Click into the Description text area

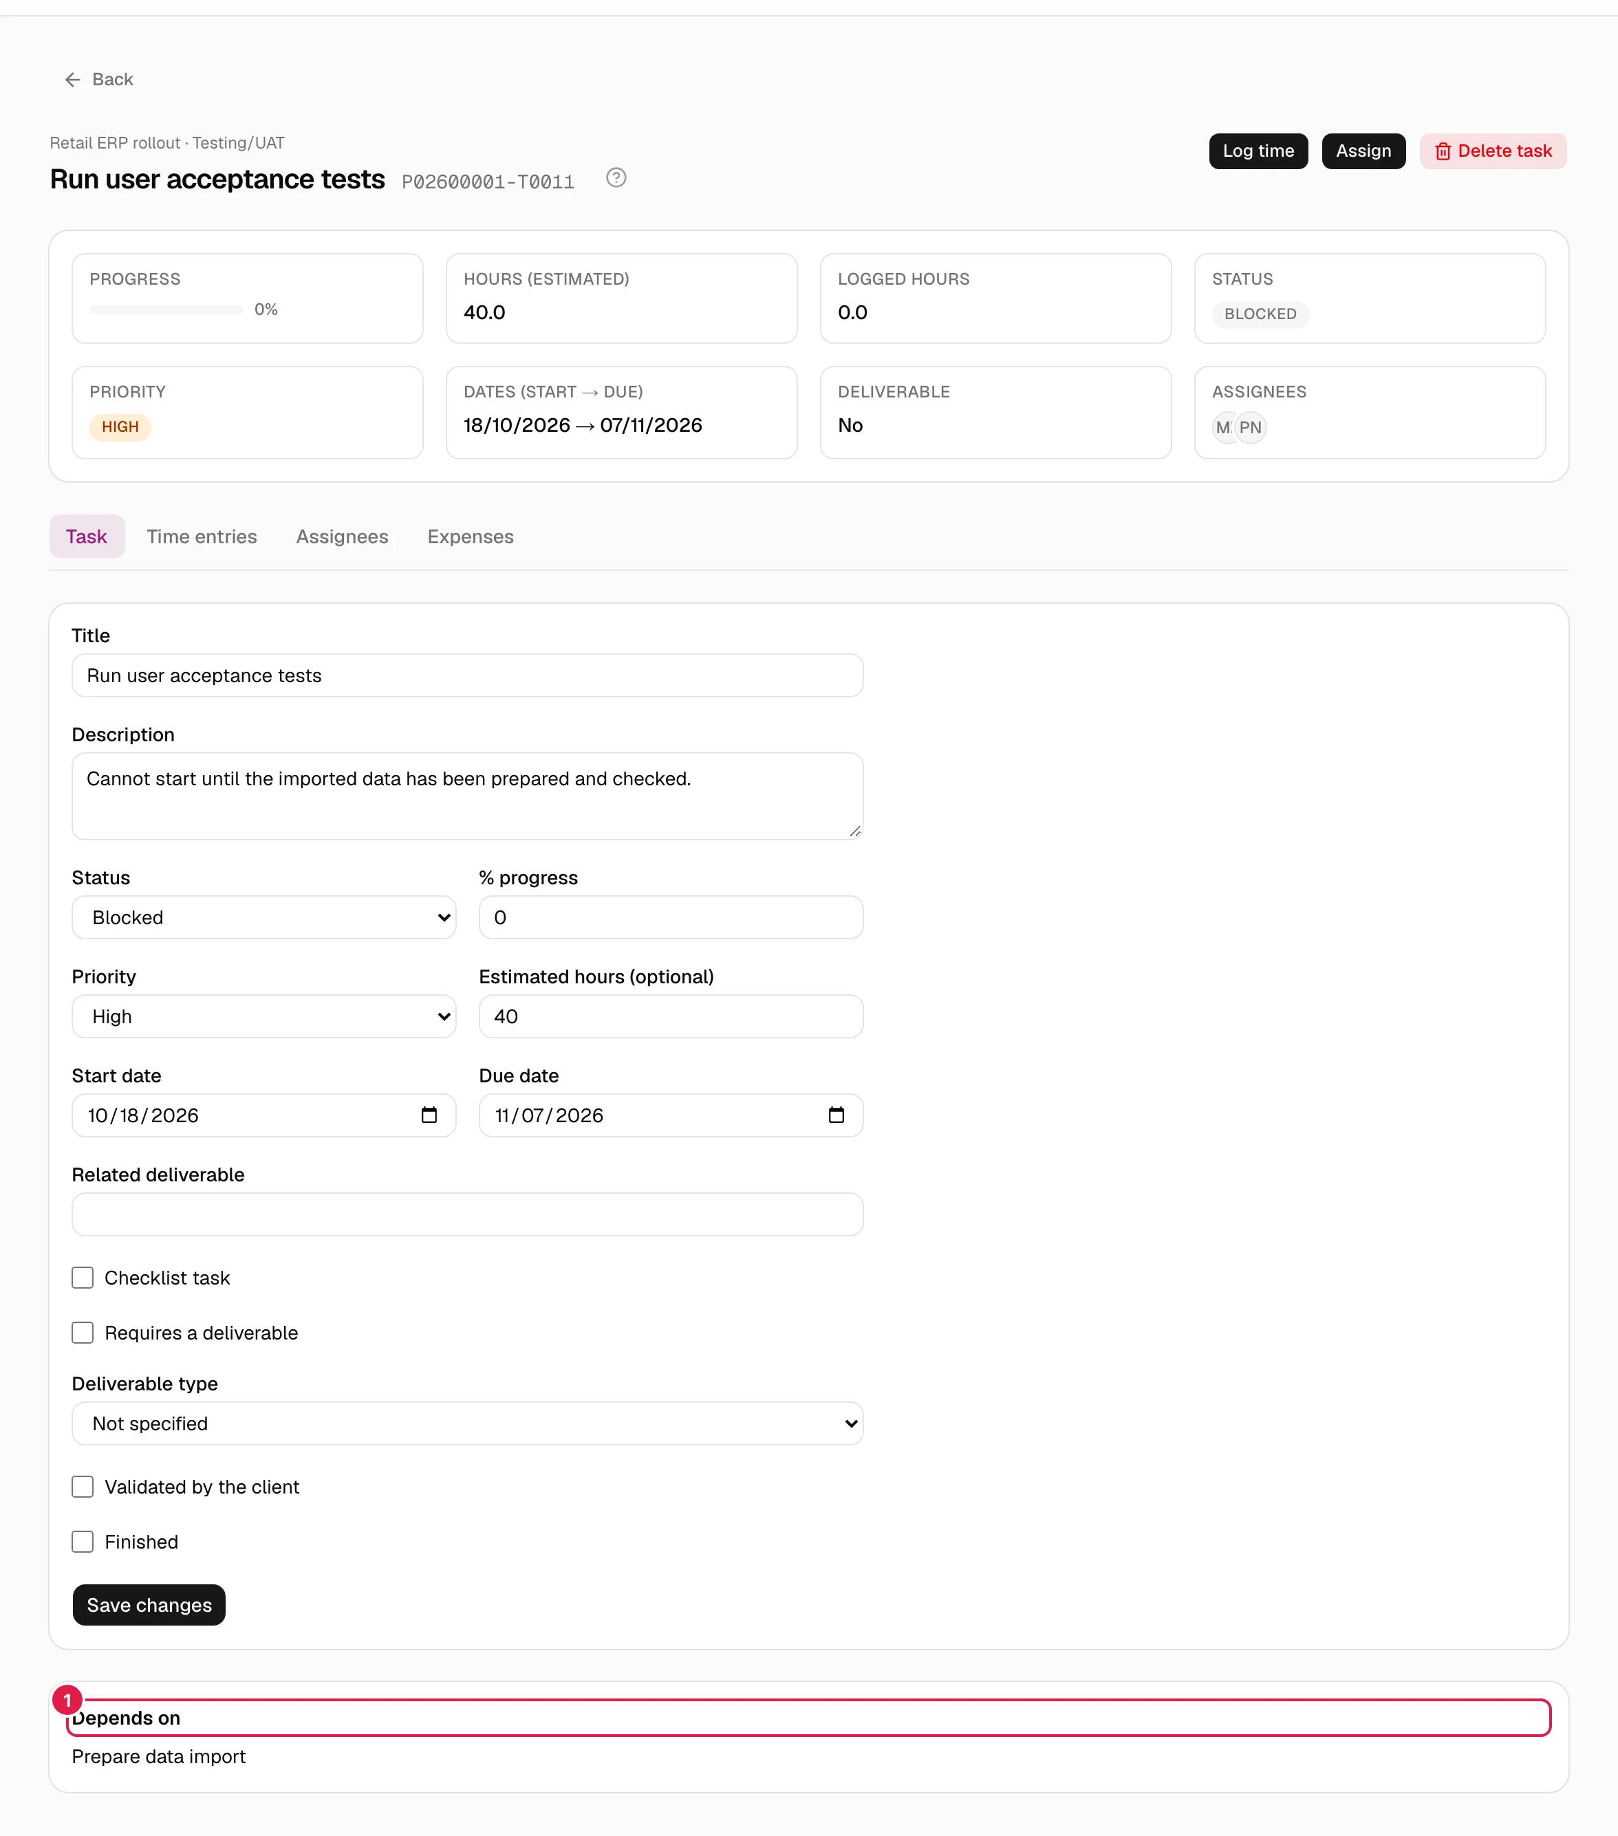(467, 796)
